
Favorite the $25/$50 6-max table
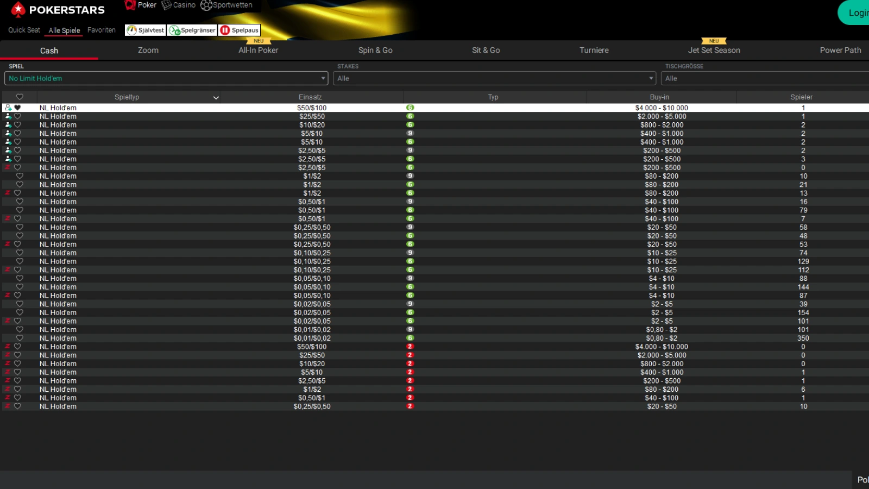click(x=17, y=116)
